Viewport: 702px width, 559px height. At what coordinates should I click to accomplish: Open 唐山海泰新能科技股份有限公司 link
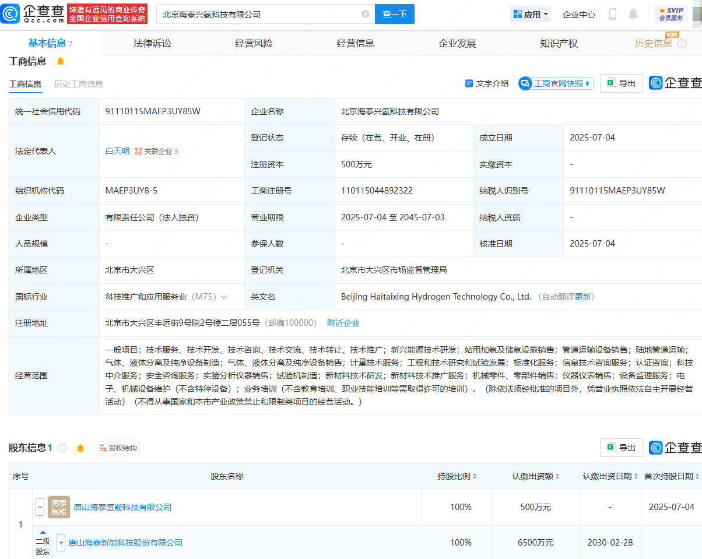pos(125,543)
